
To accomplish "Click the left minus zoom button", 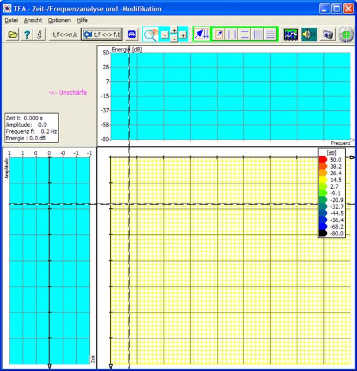I will [164, 36].
